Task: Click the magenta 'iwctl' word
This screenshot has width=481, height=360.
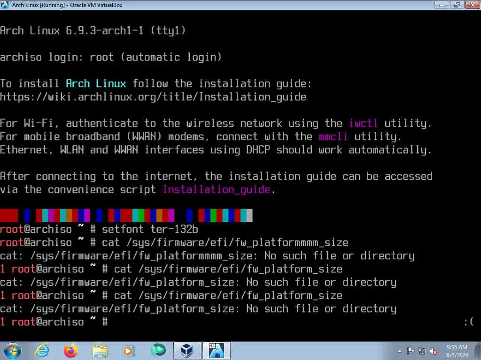Action: [x=363, y=123]
